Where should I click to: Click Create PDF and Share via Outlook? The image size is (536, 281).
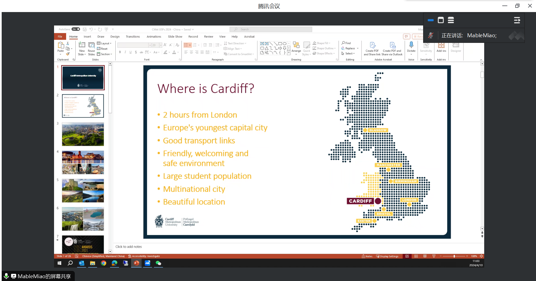click(x=392, y=49)
